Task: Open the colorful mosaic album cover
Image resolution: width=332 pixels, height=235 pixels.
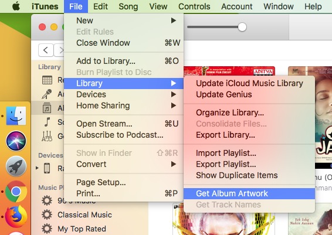Action: pos(224,224)
